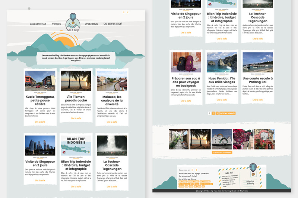
Task: Open the Upside Down header menu
Action: [x=91, y=24]
